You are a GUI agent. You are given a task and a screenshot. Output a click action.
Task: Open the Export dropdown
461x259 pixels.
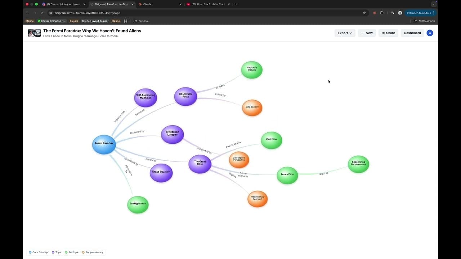pyautogui.click(x=344, y=33)
